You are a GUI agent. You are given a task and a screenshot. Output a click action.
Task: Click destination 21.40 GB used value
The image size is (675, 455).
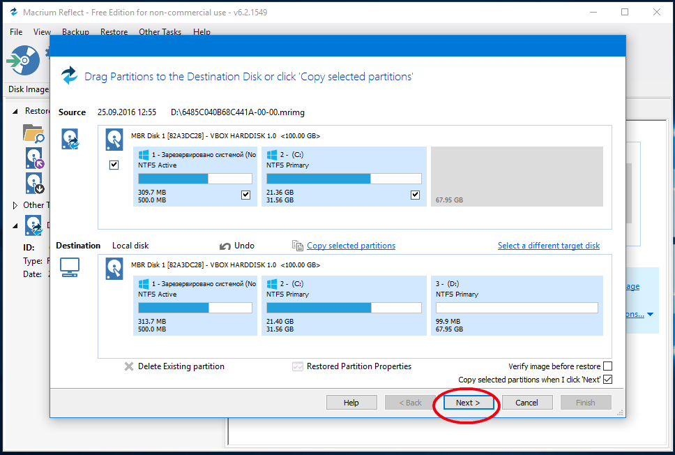click(x=280, y=322)
